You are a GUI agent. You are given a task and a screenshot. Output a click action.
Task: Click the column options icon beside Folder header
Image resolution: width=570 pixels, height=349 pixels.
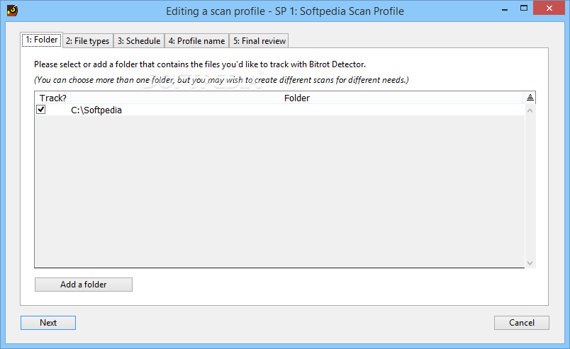[530, 97]
